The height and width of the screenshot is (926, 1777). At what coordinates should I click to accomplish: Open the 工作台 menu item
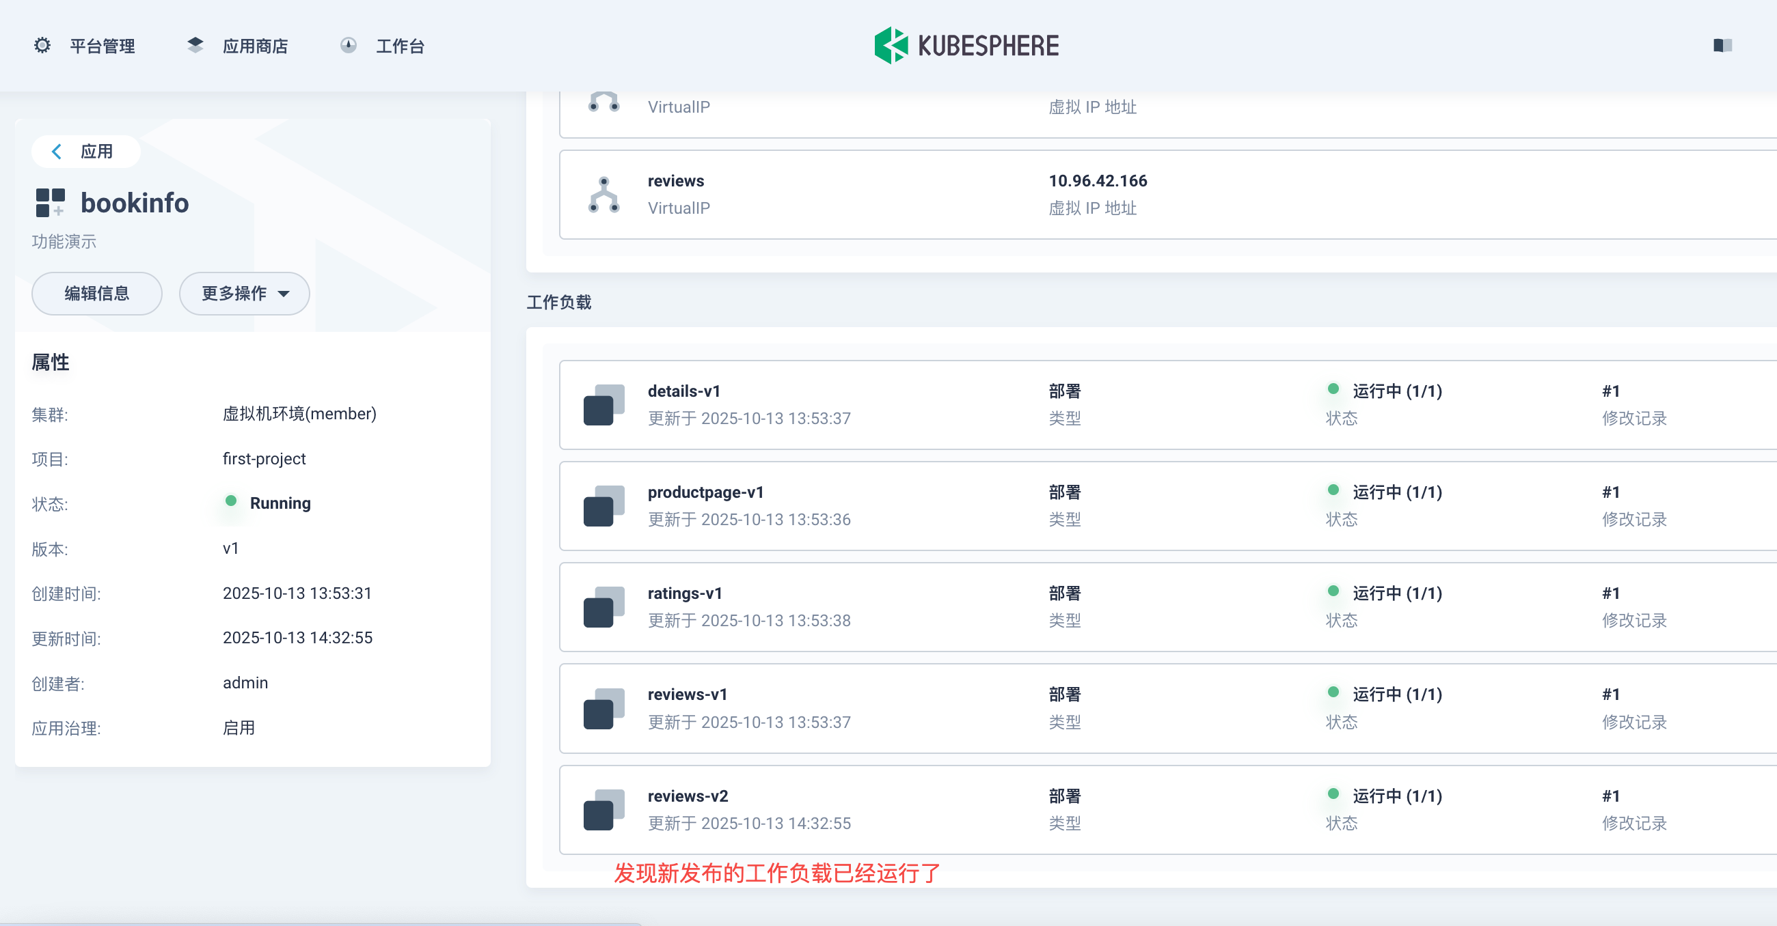pos(400,46)
